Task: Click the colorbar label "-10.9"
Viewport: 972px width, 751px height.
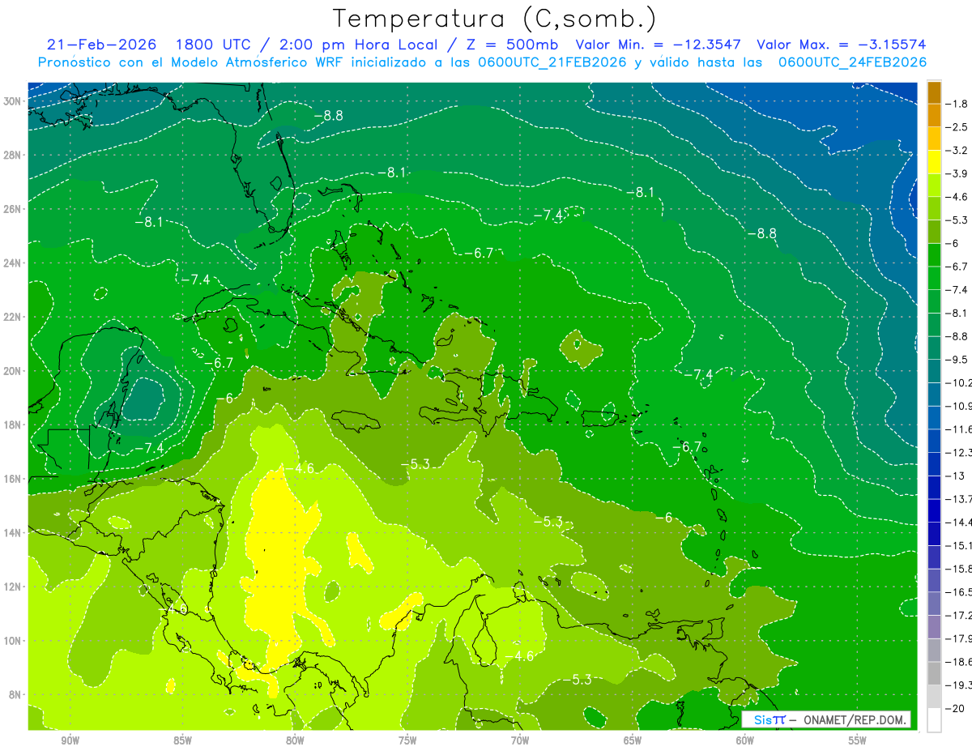Action: [x=959, y=406]
